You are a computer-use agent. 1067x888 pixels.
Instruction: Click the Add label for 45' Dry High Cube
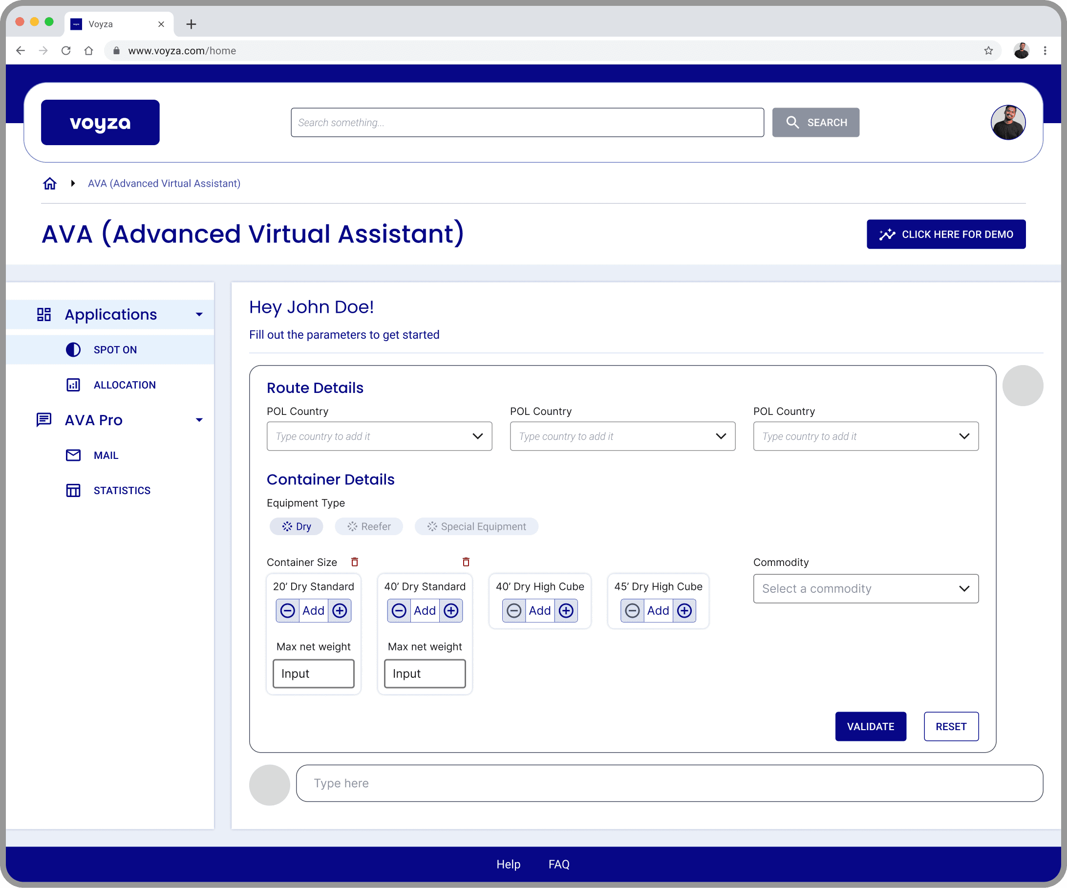(x=658, y=611)
